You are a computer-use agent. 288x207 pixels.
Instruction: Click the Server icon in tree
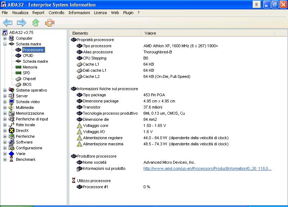point(12,96)
